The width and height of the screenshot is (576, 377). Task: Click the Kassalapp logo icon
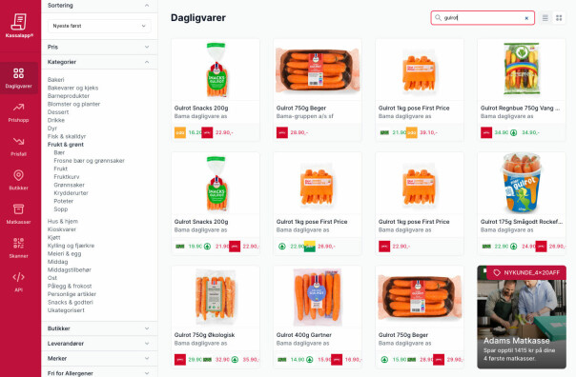coord(19,22)
